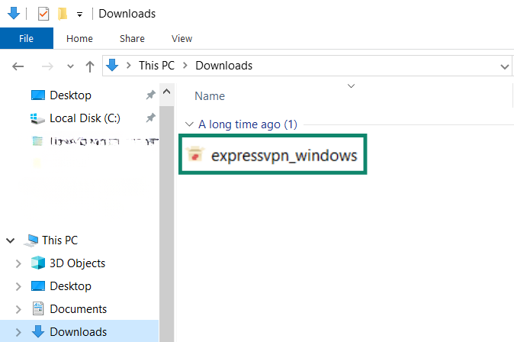Collapse the 'A long time ago' group
This screenshot has width=514, height=342.
[x=189, y=124]
